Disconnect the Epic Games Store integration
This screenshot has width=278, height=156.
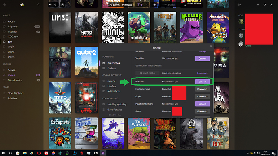point(203,89)
